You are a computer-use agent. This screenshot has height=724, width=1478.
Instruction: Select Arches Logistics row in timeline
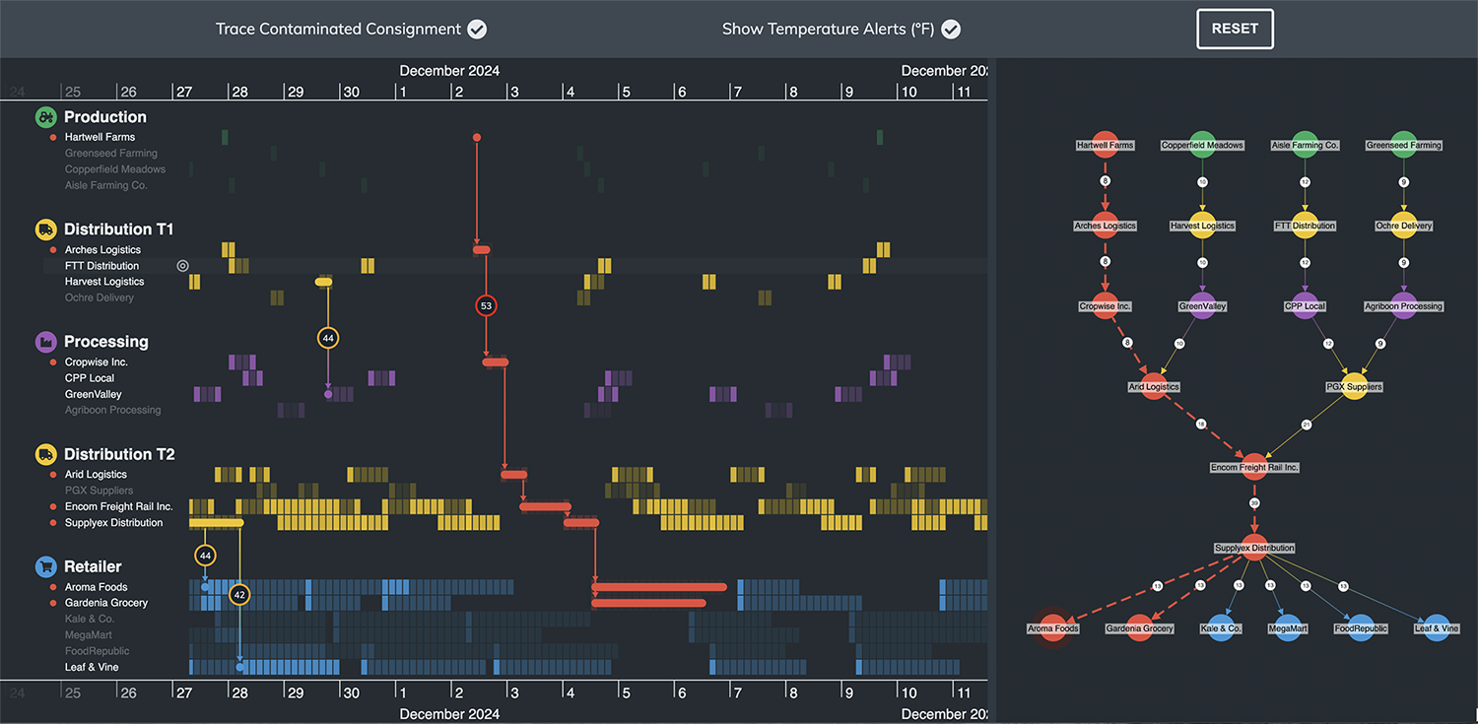click(102, 250)
